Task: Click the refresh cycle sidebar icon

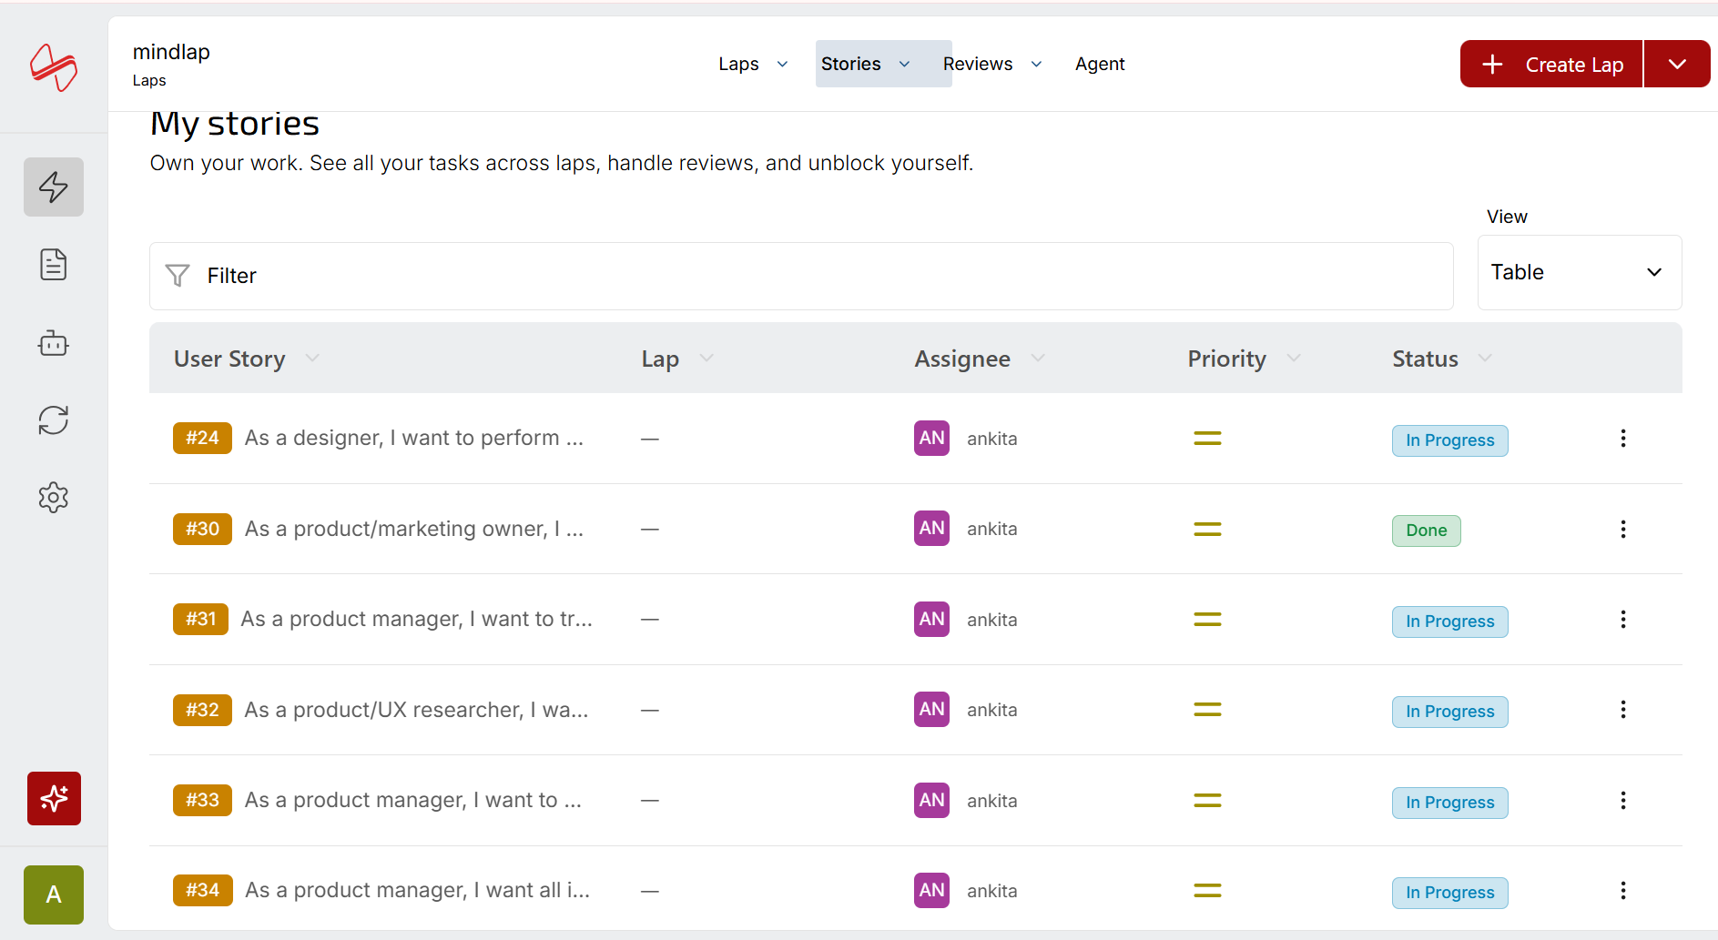Action: 54,420
